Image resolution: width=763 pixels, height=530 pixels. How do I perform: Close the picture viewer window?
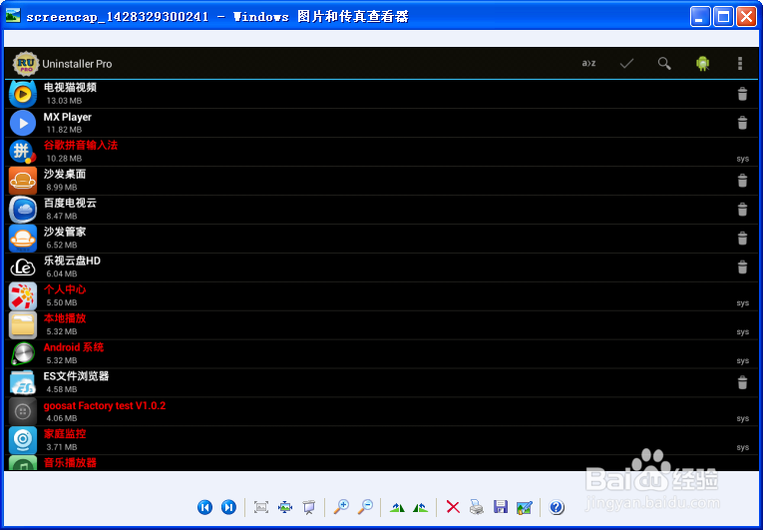pos(746,17)
